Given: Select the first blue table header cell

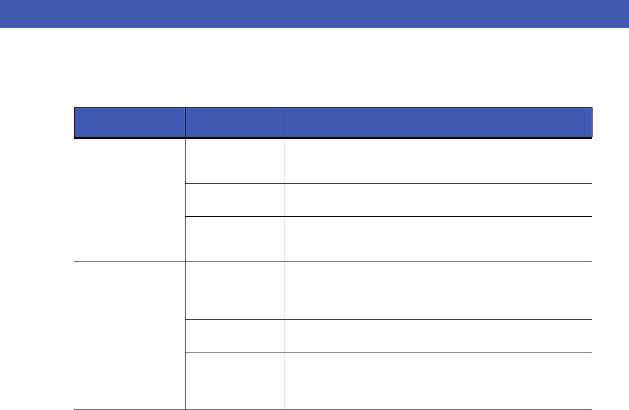Looking at the screenshot, I should (x=129, y=123).
